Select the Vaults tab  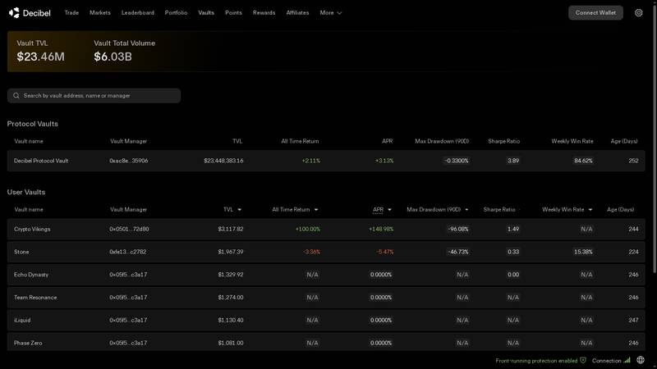206,13
